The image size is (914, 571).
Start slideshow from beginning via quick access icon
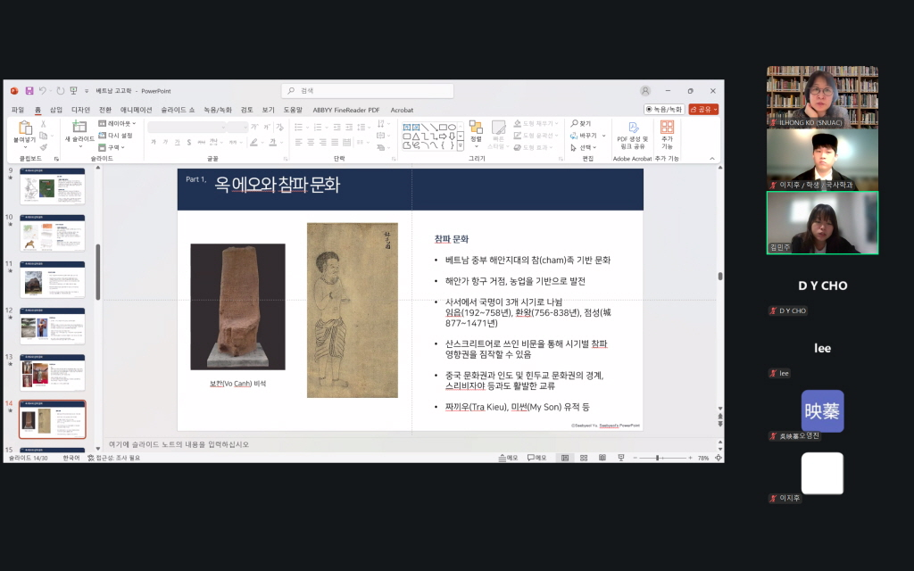(73, 91)
